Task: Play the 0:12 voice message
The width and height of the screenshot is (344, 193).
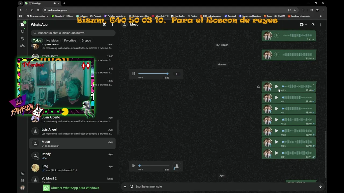Action: click(x=277, y=120)
